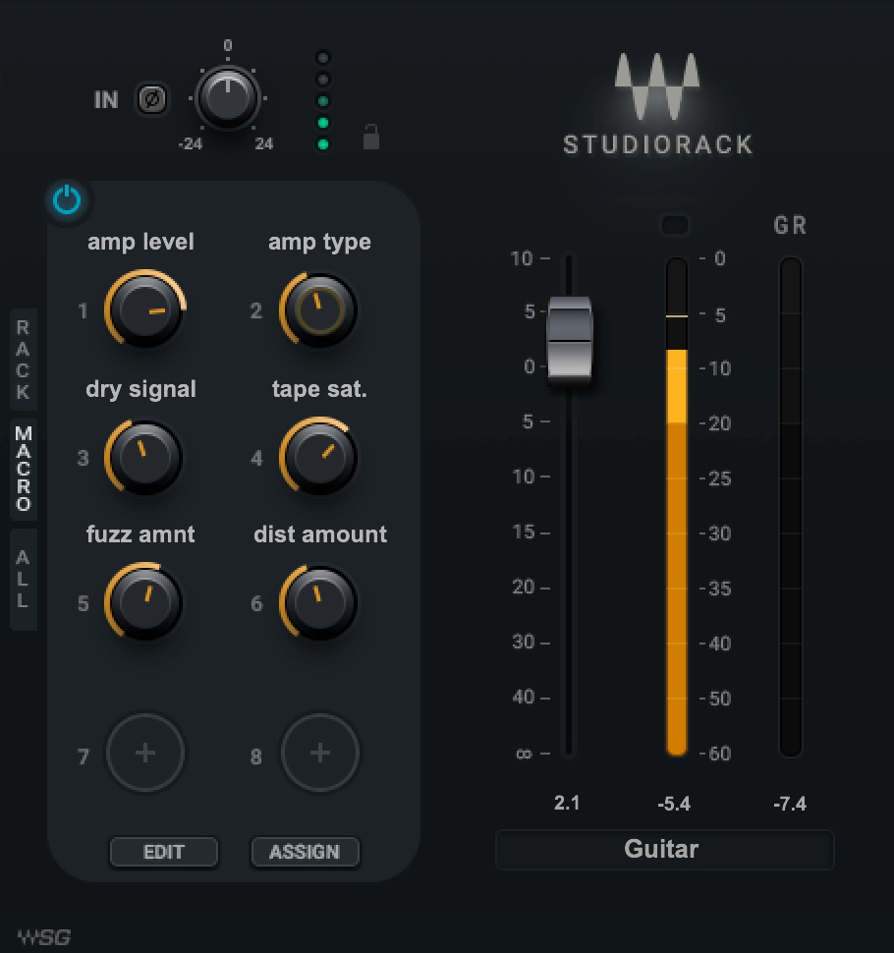
Task: Click the input level LED meter
Action: click(323, 101)
